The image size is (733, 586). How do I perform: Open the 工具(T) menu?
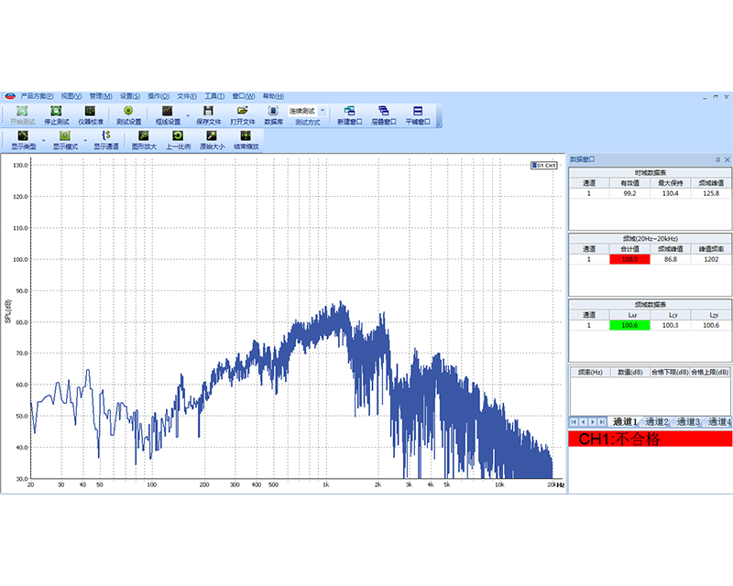[214, 96]
